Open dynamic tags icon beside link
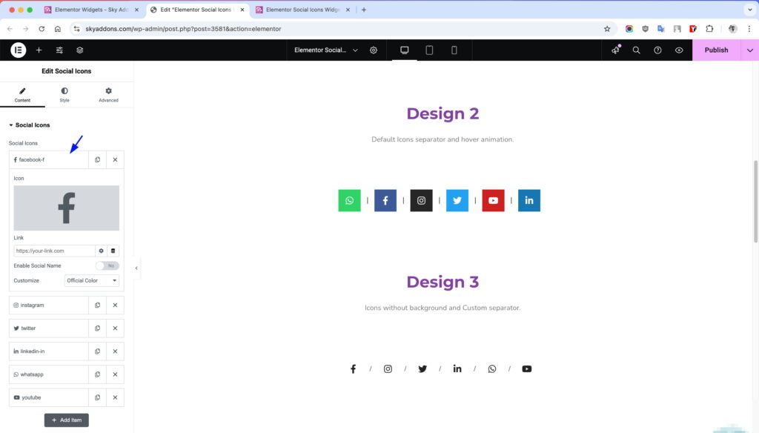The height and width of the screenshot is (433, 759). [x=113, y=251]
